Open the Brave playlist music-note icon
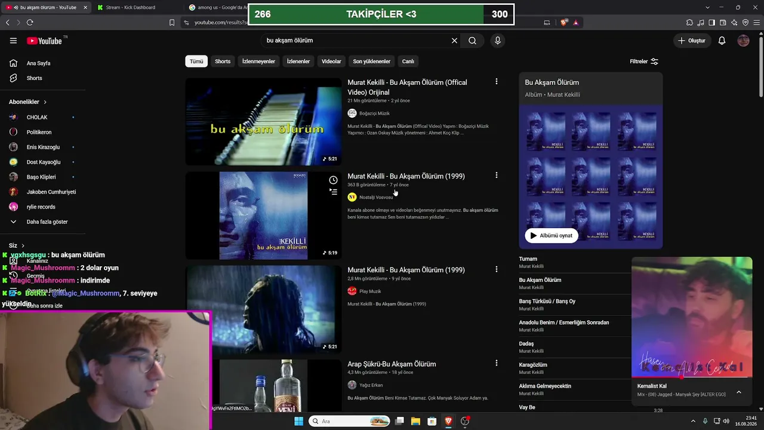 click(701, 23)
